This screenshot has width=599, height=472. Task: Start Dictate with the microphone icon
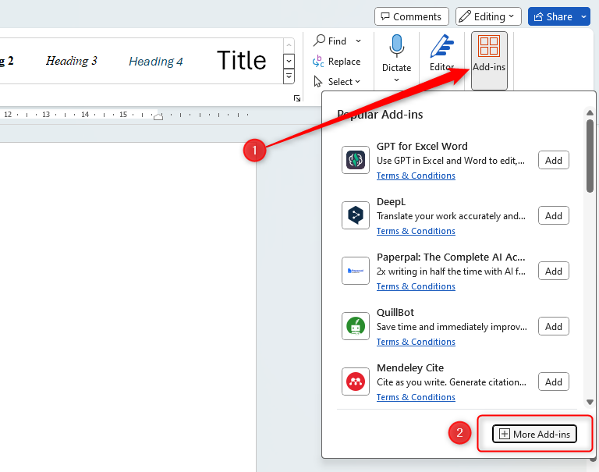pos(396,53)
